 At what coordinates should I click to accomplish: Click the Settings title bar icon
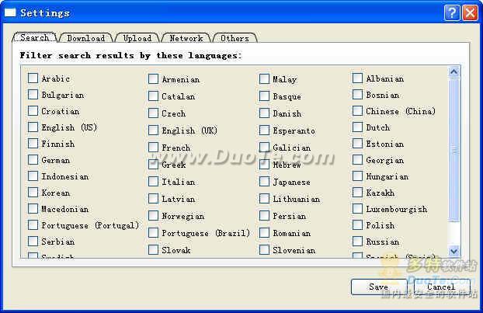pos(10,12)
